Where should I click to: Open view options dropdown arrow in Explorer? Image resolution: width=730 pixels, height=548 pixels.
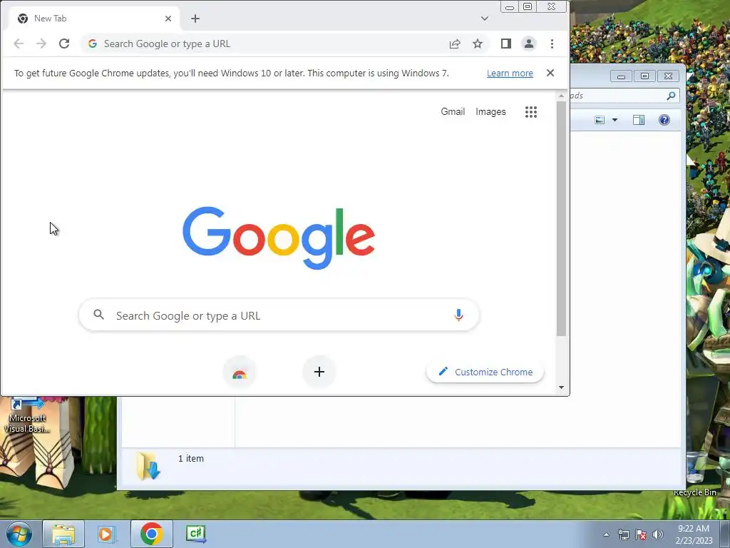click(x=615, y=120)
